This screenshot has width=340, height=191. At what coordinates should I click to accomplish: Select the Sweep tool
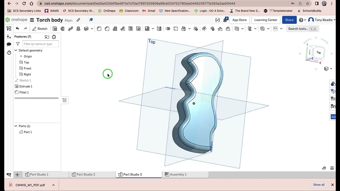coord(70,29)
